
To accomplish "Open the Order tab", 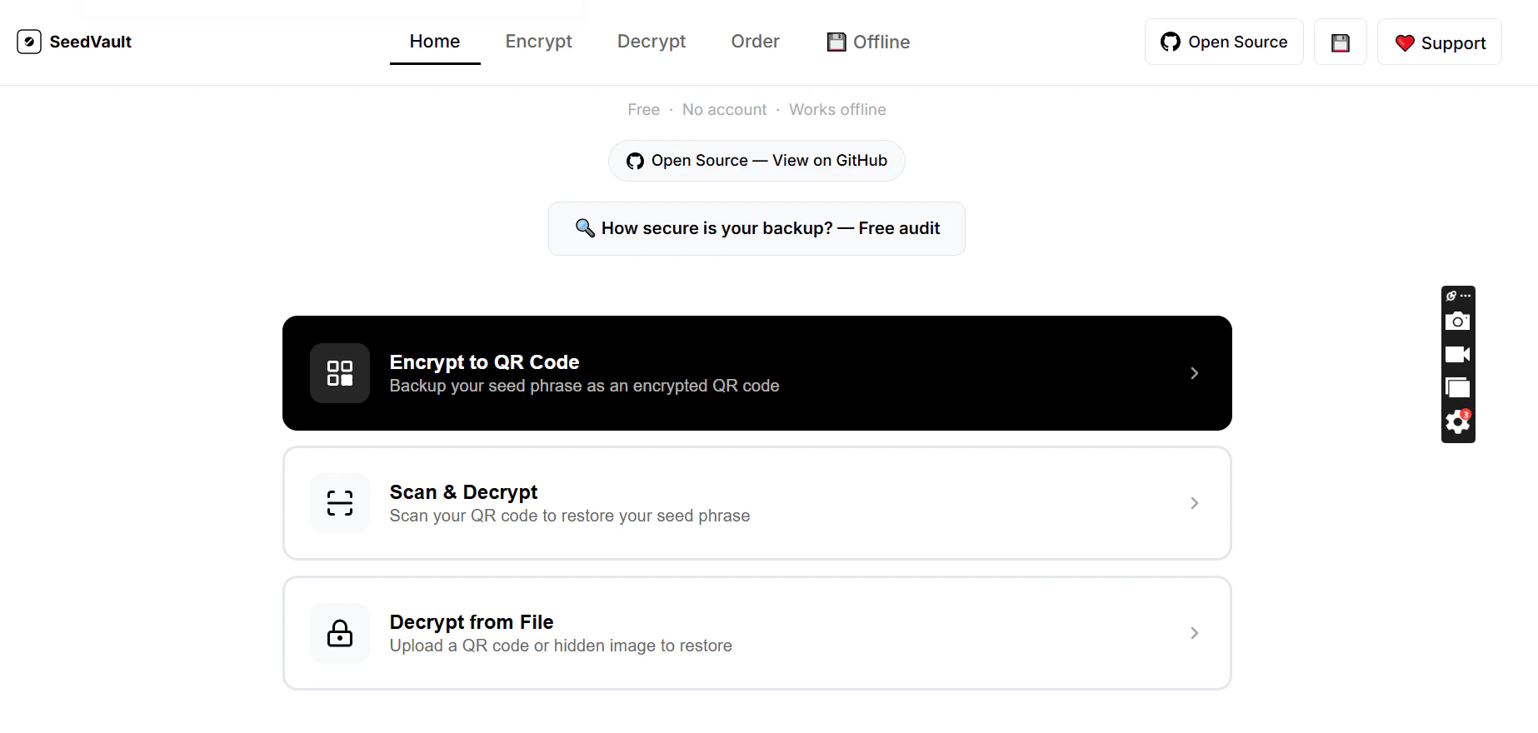I will point(755,42).
